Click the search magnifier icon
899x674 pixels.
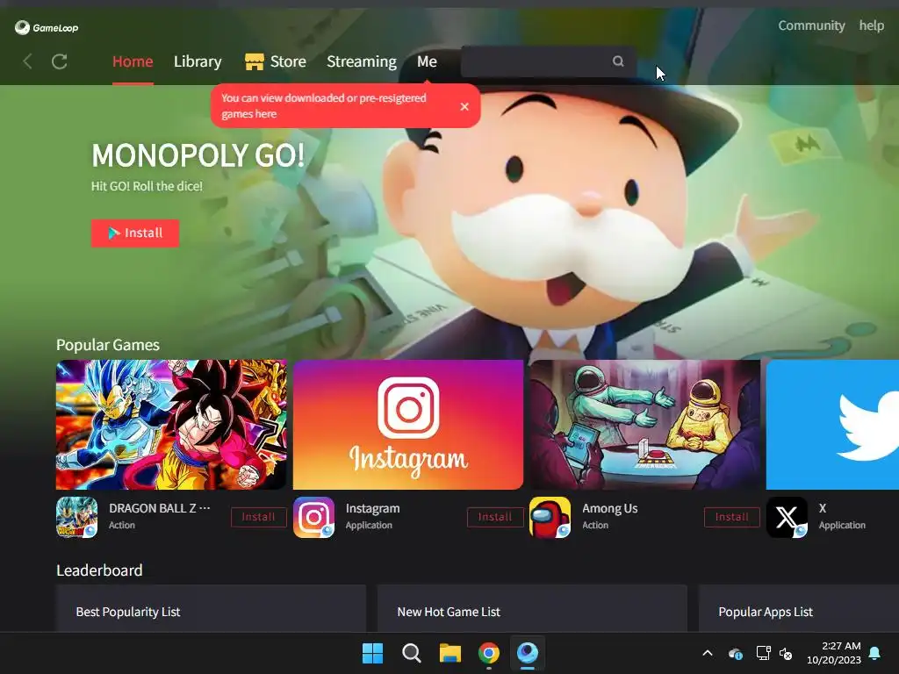click(x=617, y=61)
